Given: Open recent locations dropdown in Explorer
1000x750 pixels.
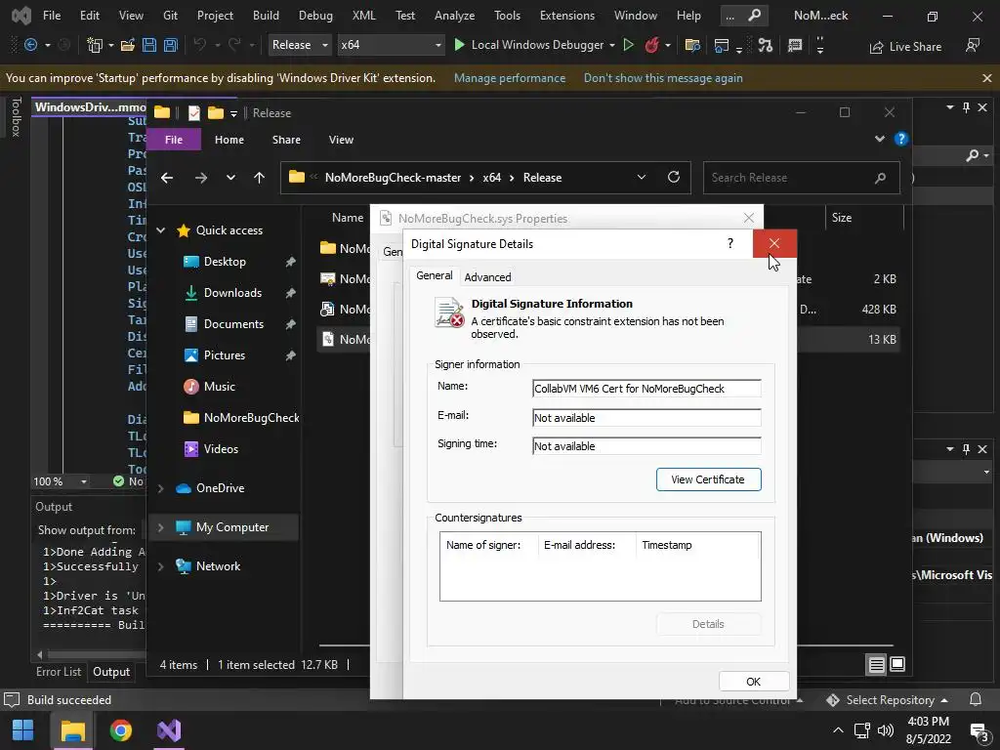Looking at the screenshot, I should [230, 178].
